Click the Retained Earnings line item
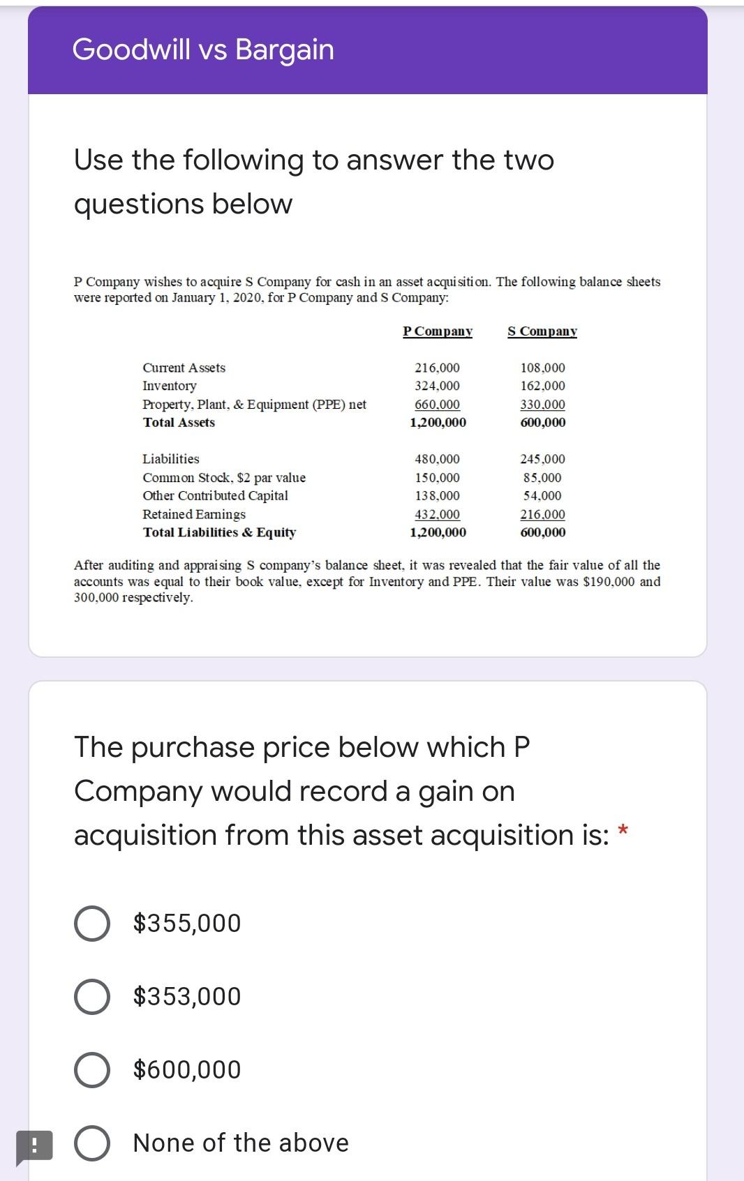Screen dimensions: 744x1181 pos(193,515)
